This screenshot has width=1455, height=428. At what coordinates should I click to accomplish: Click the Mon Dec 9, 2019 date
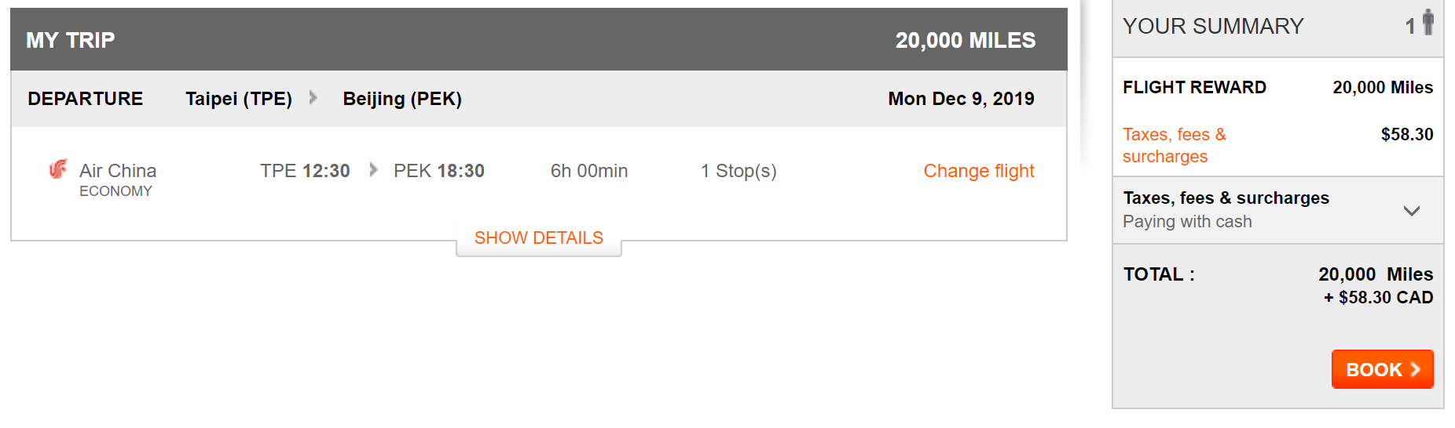pos(962,99)
